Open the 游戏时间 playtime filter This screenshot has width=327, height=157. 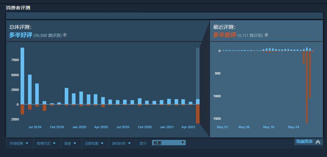121,143
